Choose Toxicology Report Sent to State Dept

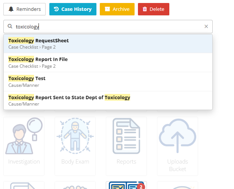[x=108, y=101]
